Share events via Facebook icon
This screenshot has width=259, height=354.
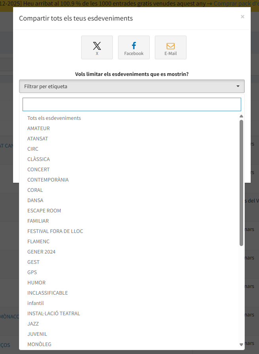point(134,47)
